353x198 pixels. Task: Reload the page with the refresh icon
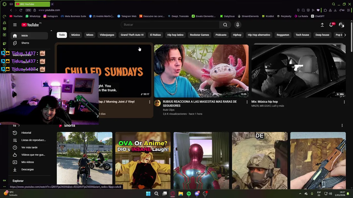21,10
